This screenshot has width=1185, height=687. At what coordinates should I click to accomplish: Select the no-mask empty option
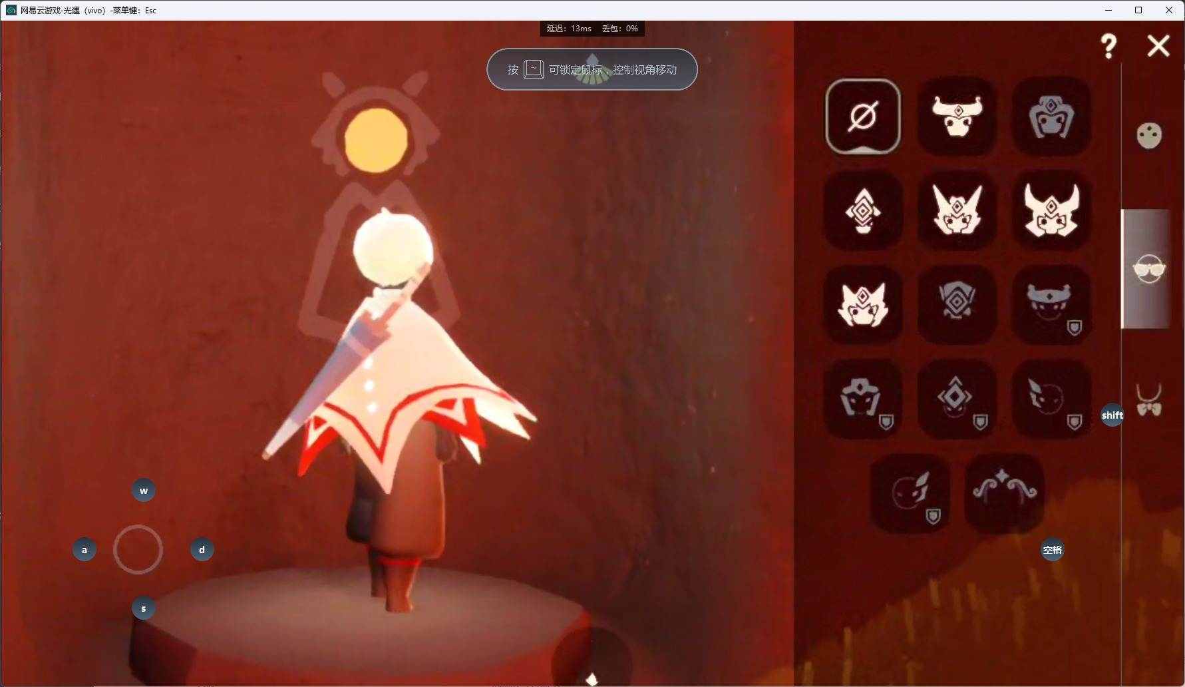[x=863, y=116]
